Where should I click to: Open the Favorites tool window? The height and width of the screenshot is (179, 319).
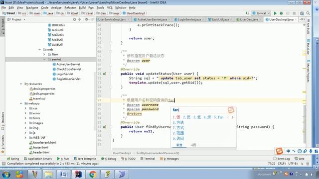point(2,144)
